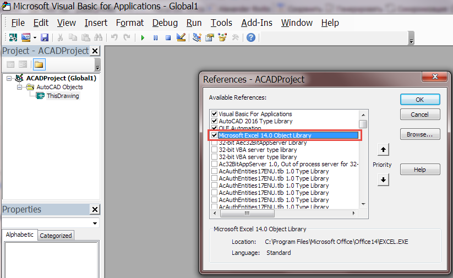Open the Run menu
This screenshot has width=453, height=278.
coord(194,23)
